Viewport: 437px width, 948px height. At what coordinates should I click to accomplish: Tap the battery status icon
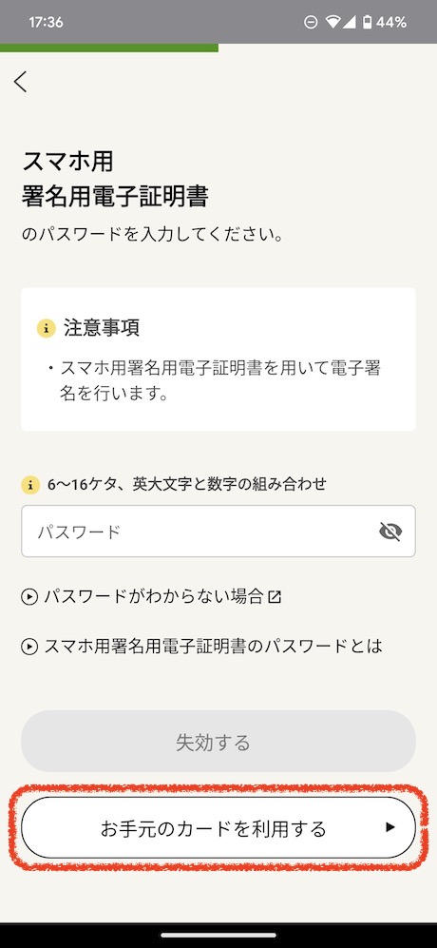point(367,23)
